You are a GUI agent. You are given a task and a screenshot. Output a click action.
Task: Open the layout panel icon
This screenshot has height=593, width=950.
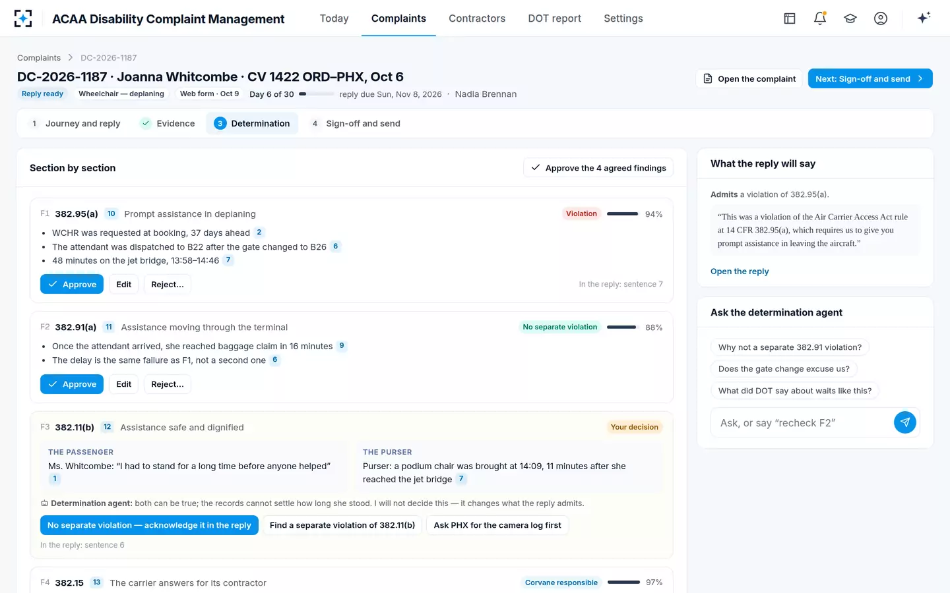[x=790, y=18]
